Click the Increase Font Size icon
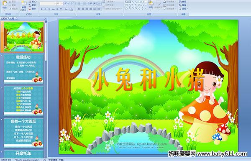 66,3
